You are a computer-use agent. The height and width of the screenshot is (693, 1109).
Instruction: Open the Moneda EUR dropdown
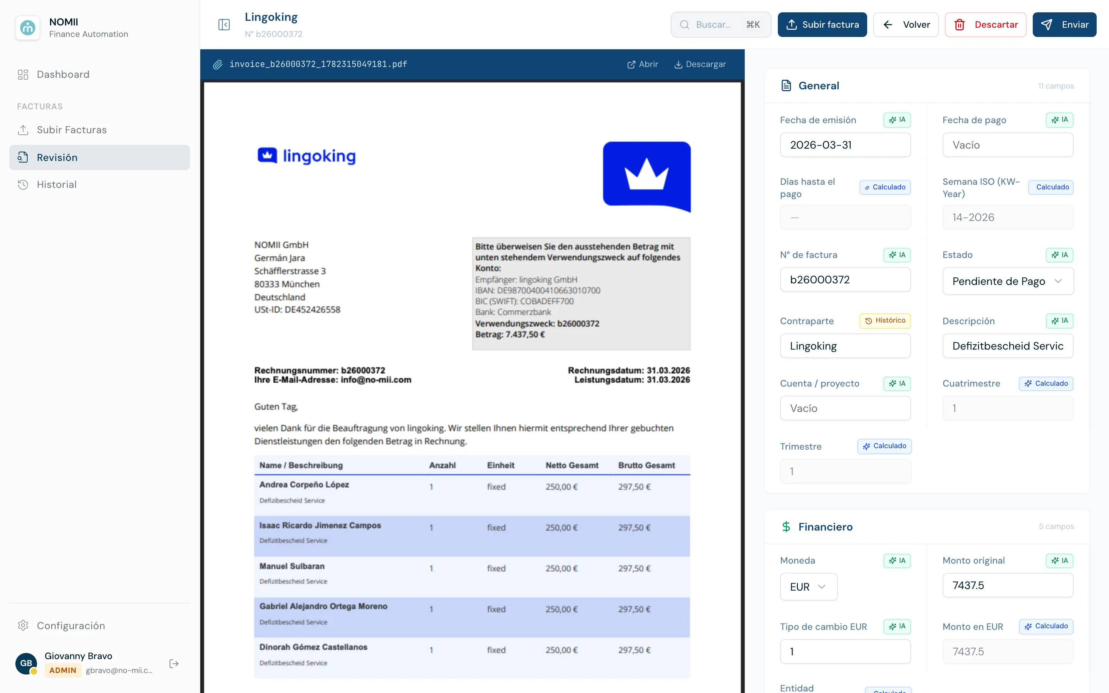point(808,587)
